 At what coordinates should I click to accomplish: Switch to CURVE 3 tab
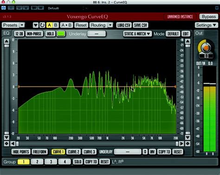89,152
